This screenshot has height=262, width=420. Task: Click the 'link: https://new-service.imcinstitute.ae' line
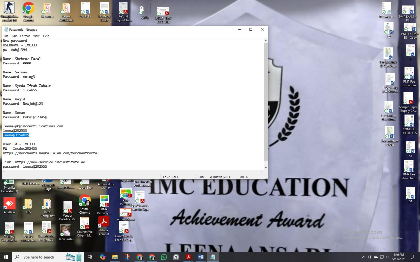(44, 162)
